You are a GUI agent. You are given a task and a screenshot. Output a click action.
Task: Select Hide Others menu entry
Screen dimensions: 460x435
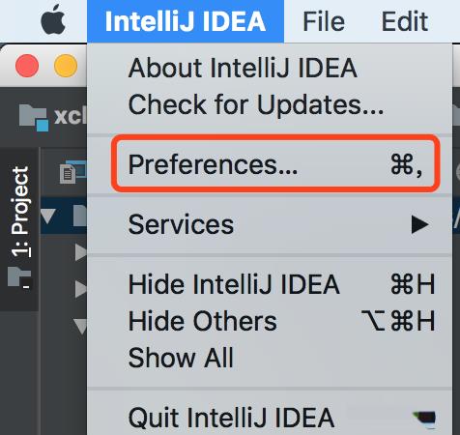click(270, 321)
